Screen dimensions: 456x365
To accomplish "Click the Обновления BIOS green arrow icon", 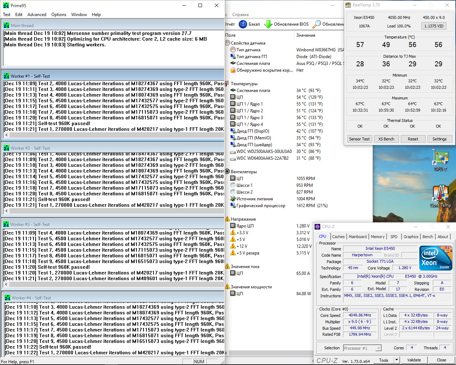I will [268, 24].
